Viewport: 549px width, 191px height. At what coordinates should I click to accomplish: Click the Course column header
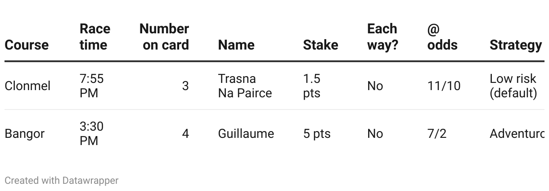pyautogui.click(x=27, y=45)
